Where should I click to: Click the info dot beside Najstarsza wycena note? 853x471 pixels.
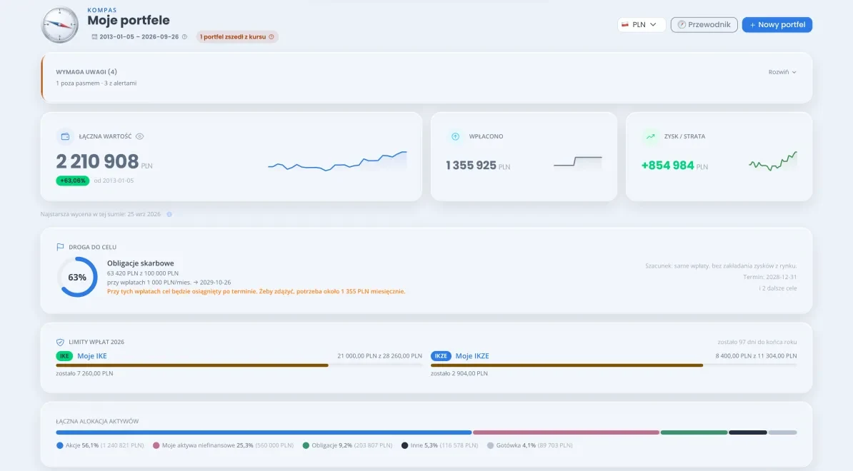point(169,215)
